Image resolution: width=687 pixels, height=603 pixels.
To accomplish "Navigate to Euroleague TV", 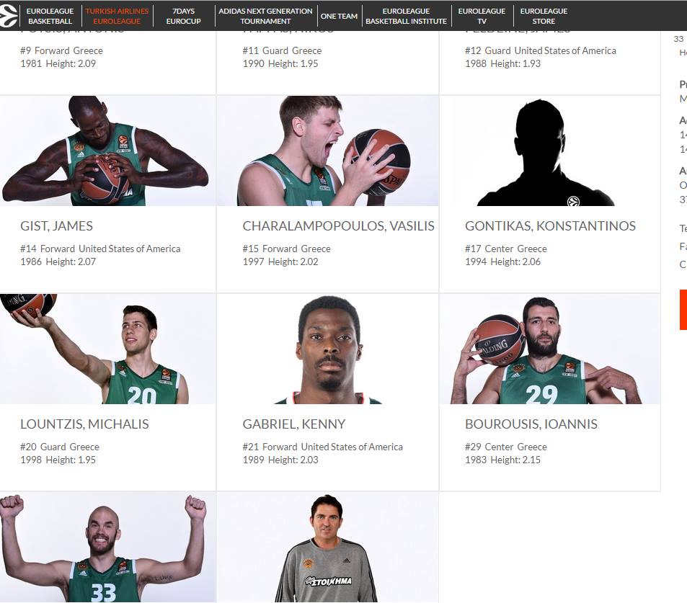I will coord(482,16).
